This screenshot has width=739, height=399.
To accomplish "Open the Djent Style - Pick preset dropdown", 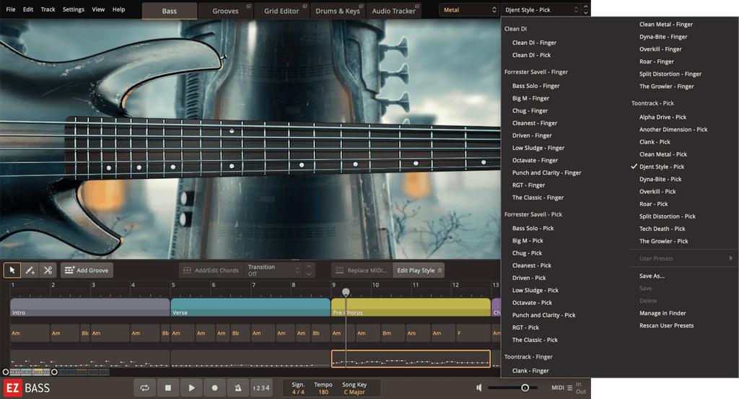I will 541,10.
